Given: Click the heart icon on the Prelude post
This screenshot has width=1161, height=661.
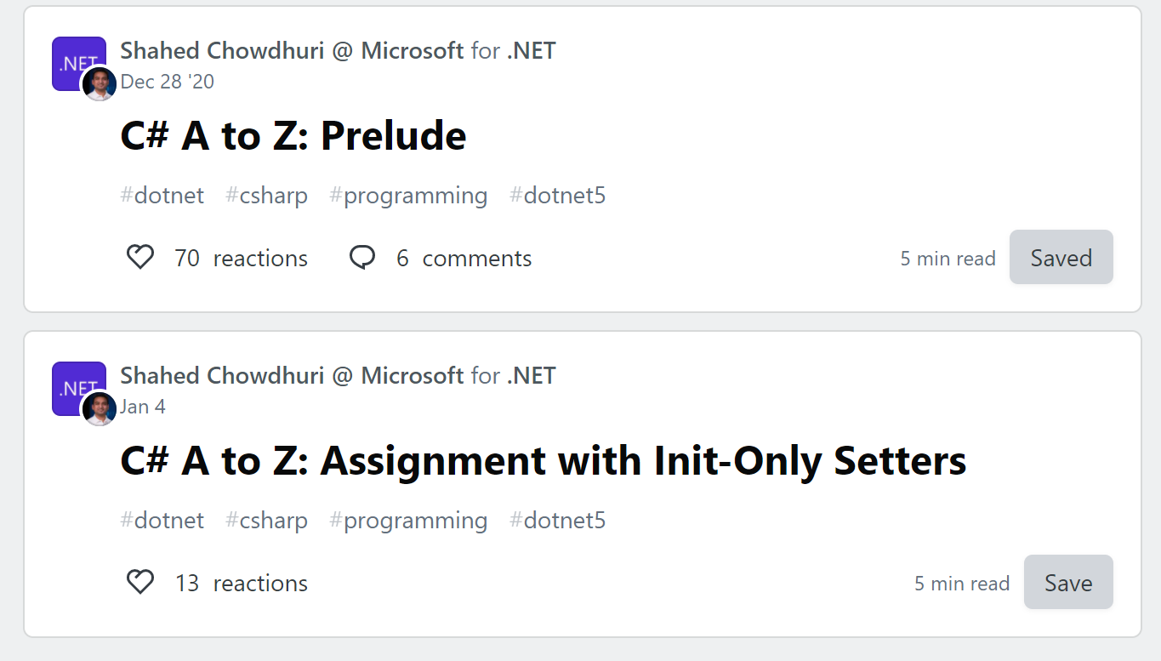Looking at the screenshot, I should [x=140, y=258].
